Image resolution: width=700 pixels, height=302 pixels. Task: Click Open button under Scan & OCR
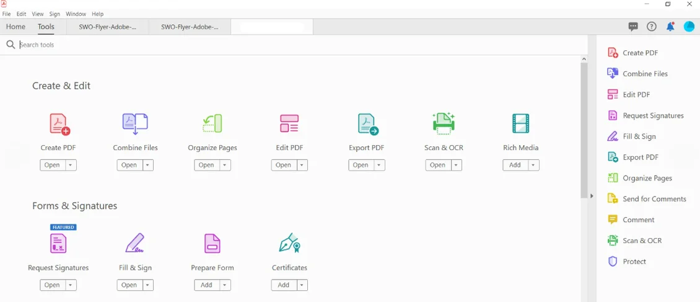438,165
